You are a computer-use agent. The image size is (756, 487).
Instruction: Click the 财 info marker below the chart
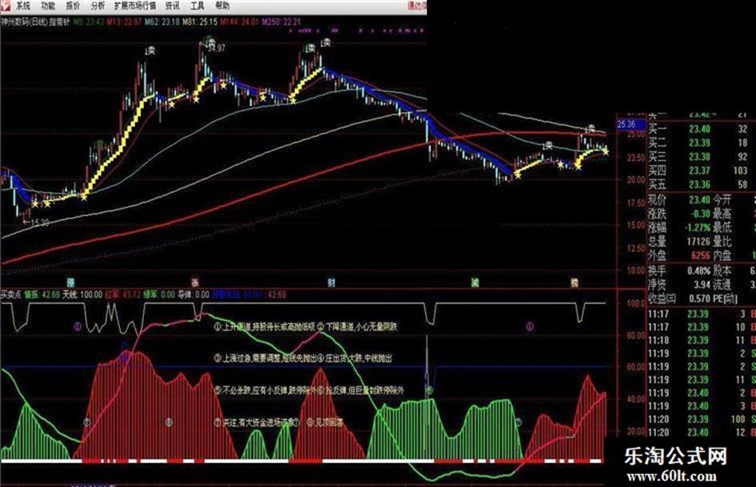[x=331, y=282]
